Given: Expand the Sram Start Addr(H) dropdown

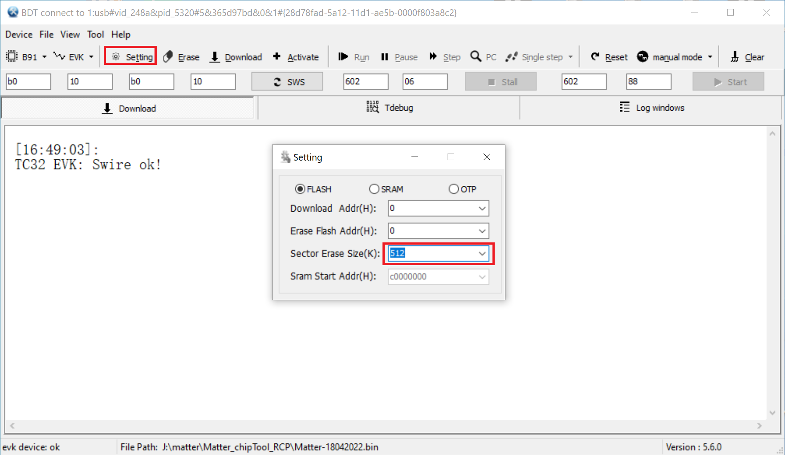Looking at the screenshot, I should [x=482, y=277].
